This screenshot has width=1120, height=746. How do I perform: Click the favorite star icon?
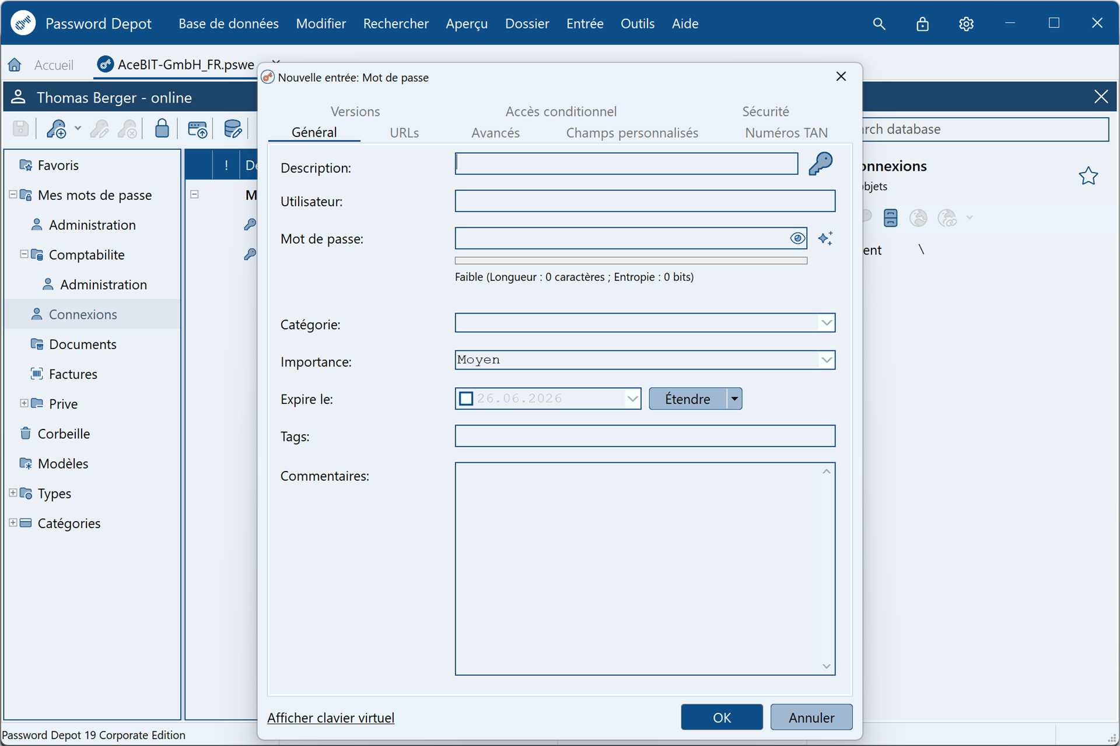pyautogui.click(x=1088, y=175)
